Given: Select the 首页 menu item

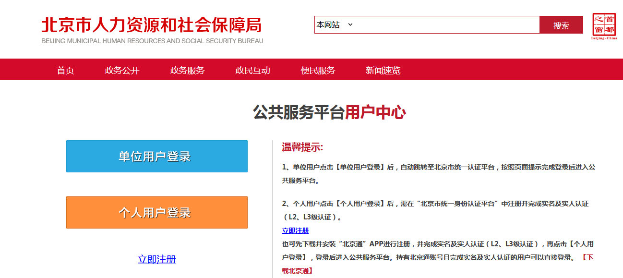Looking at the screenshot, I should coord(65,70).
